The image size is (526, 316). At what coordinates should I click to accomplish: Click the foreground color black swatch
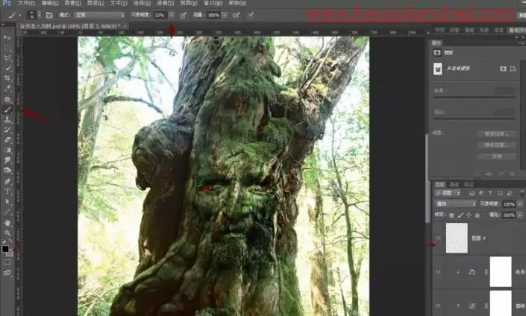point(5,249)
